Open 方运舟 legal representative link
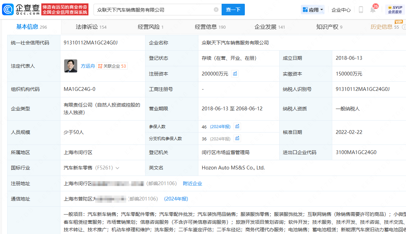This screenshot has height=234, width=406. pyautogui.click(x=88, y=66)
